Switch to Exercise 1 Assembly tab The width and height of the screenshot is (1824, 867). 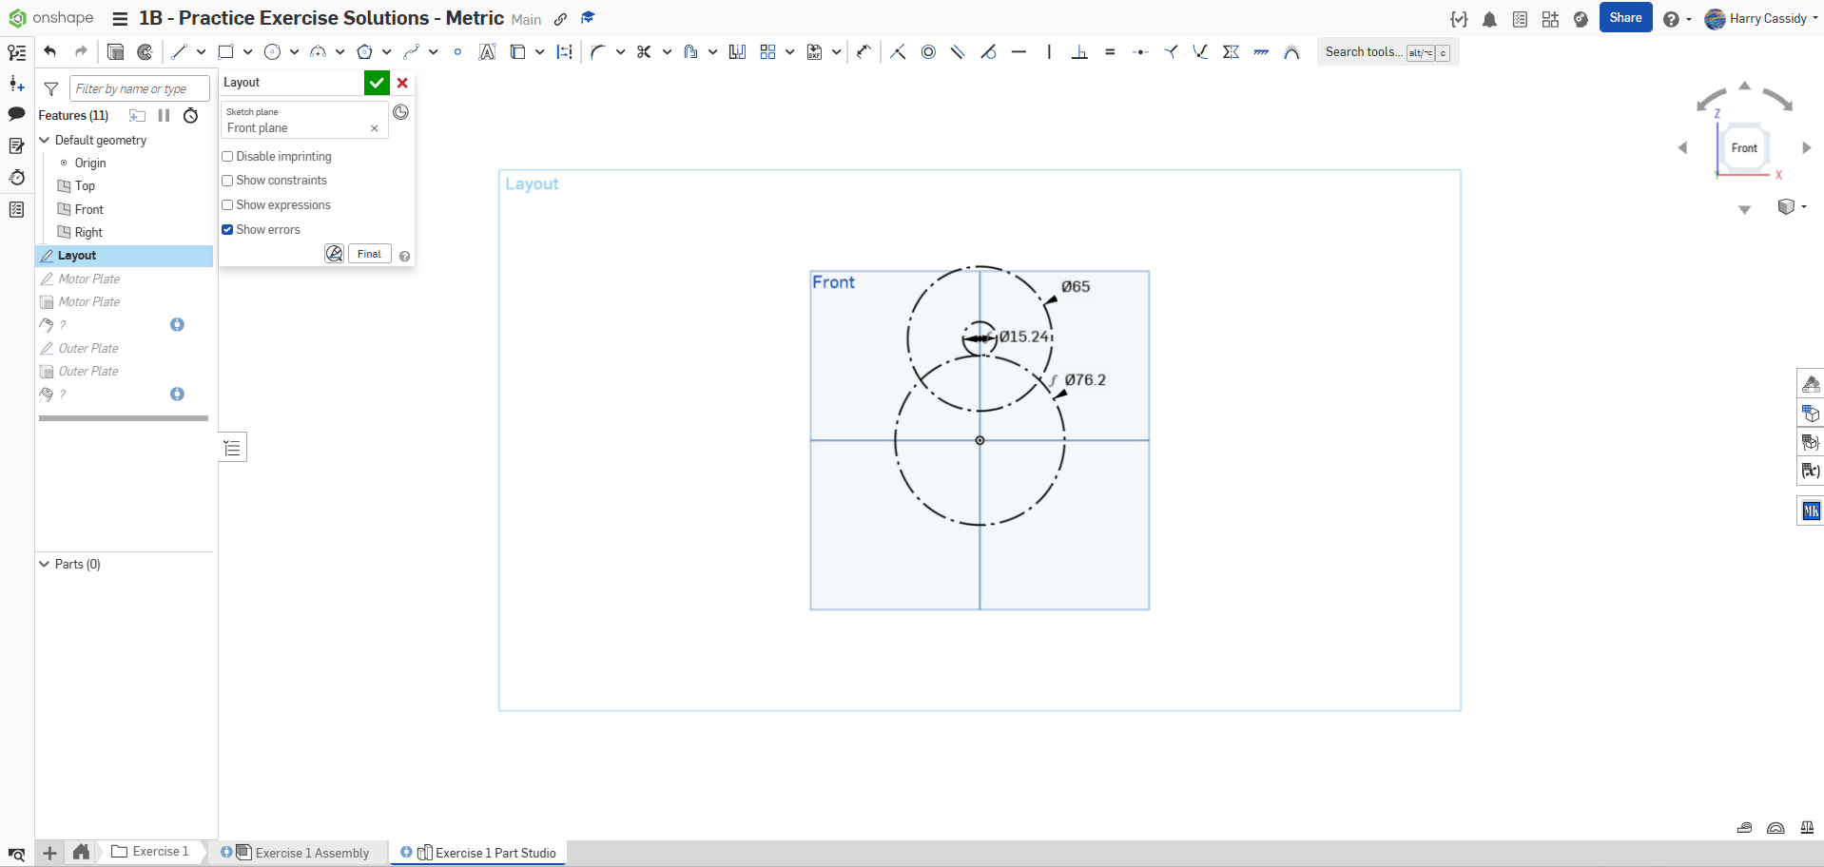click(x=311, y=853)
